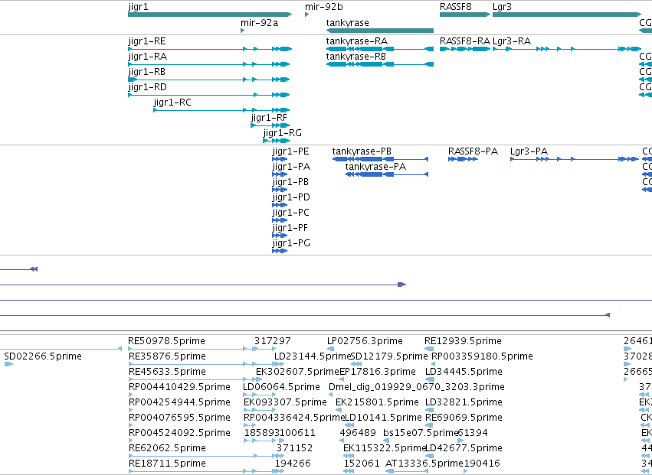
Task: Open transcript jigr1-RG label
Action: click(283, 133)
